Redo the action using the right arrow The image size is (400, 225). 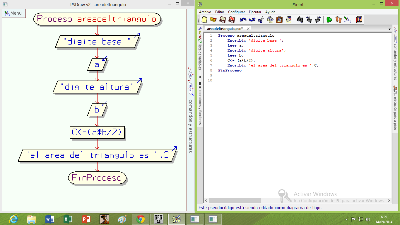(x=252, y=20)
